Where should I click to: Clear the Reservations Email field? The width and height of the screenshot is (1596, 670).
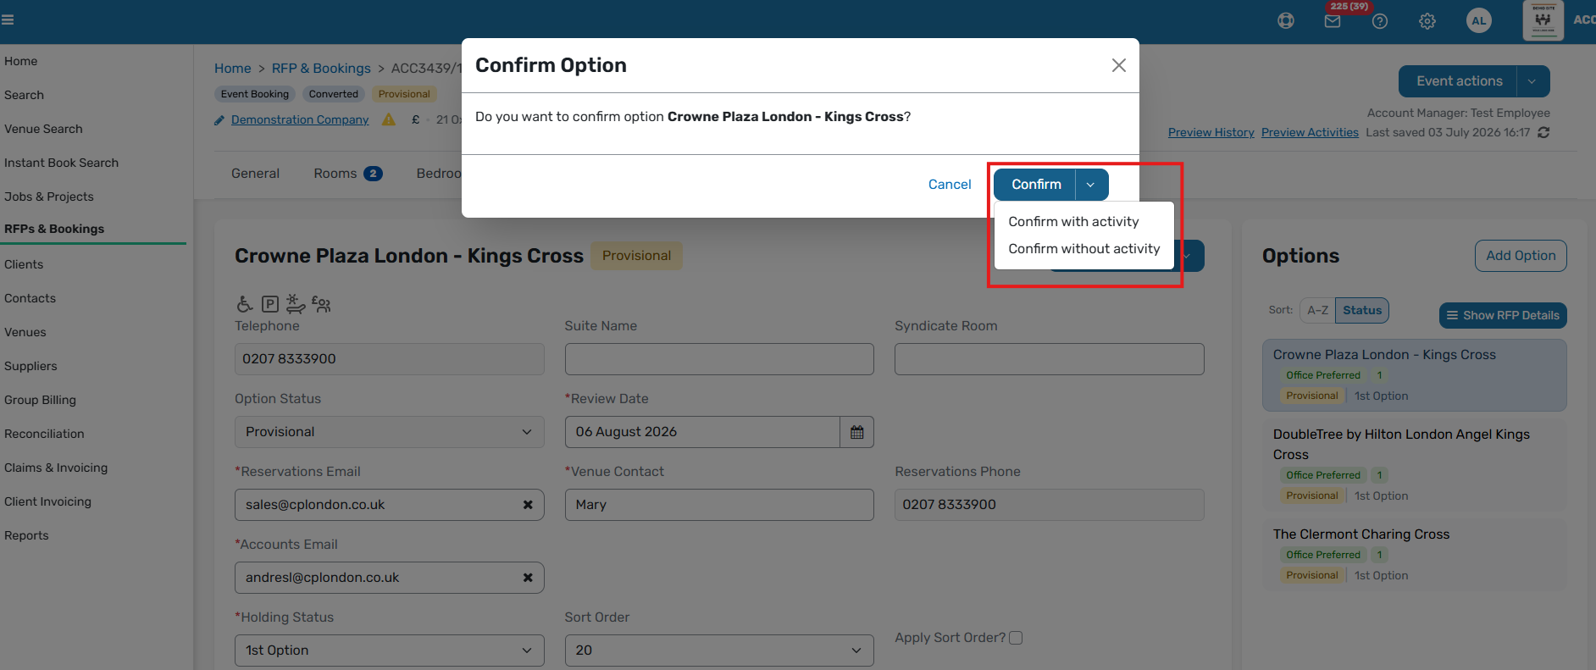528,505
